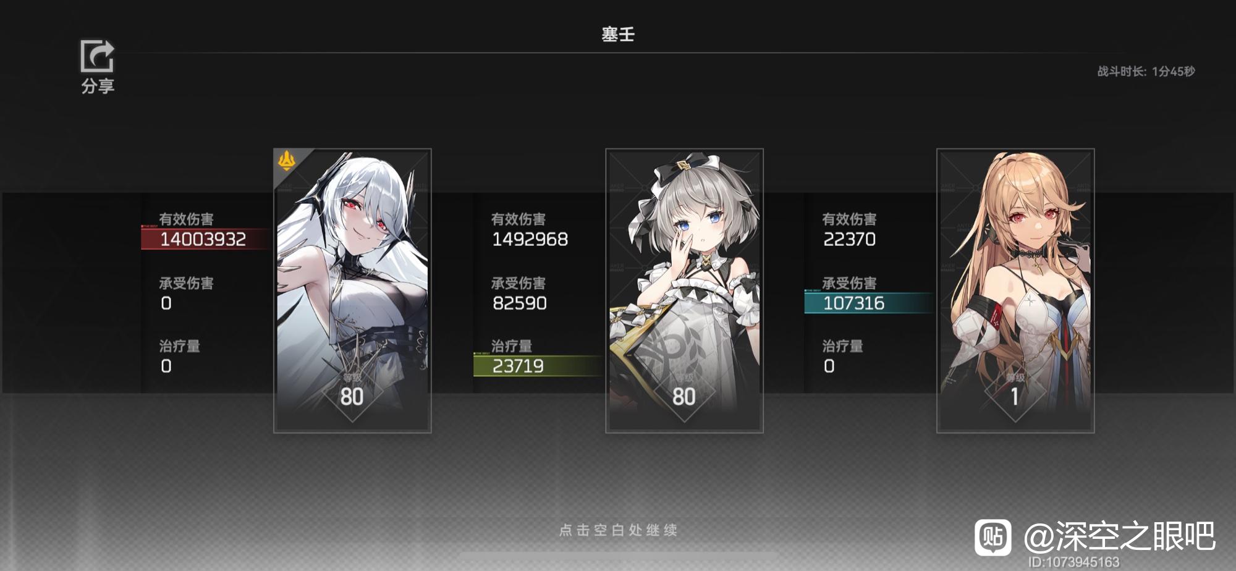This screenshot has width=1236, height=571.
Task: Click the 塞壬 title at top
Action: (618, 34)
